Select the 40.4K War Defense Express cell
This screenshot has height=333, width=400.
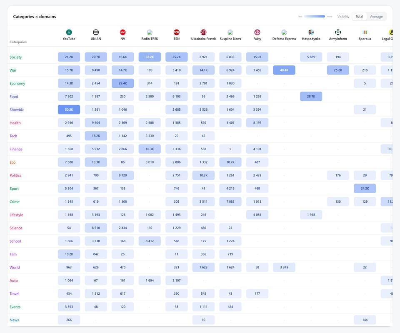284,70
